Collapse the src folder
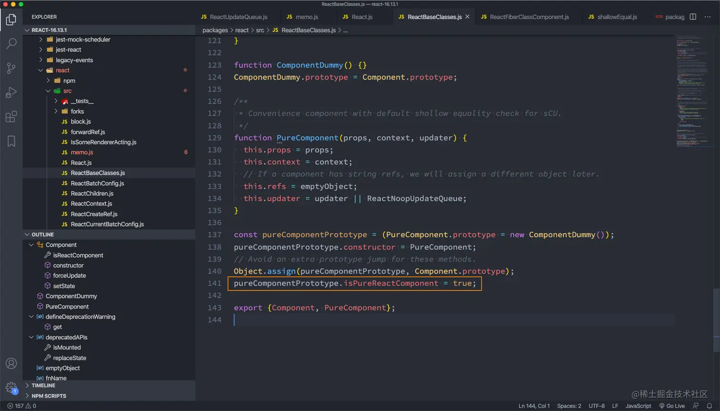 (48, 90)
